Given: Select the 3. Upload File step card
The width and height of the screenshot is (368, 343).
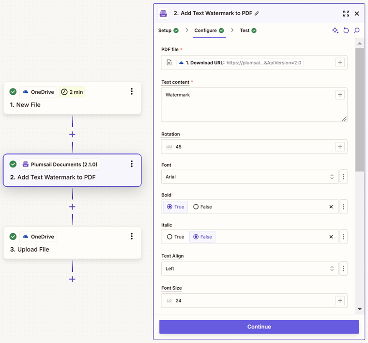Looking at the screenshot, I should pos(72,243).
